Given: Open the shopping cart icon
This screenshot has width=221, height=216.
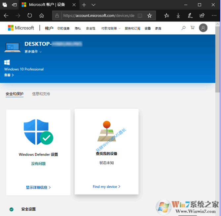Looking at the screenshot, I should [x=192, y=28].
